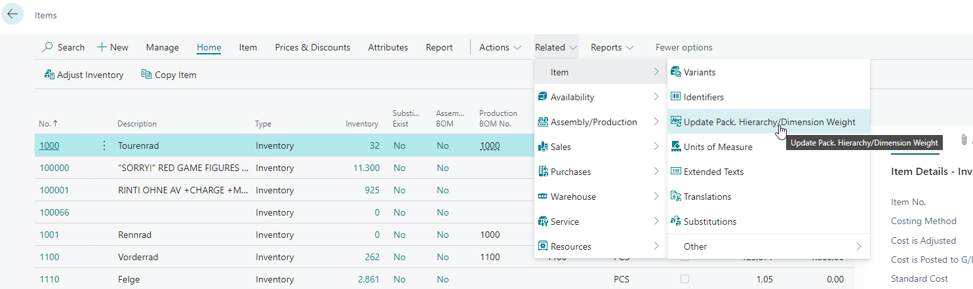Open Substitutions menu entry

pyautogui.click(x=709, y=222)
